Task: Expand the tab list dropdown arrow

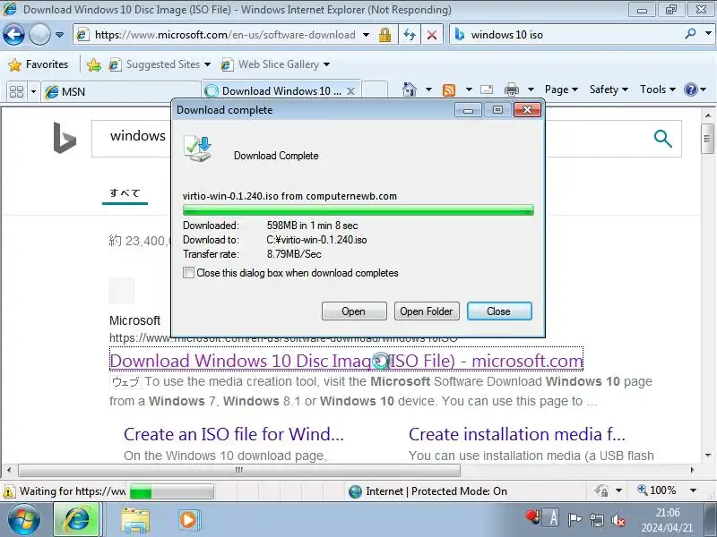Action: tap(33, 91)
